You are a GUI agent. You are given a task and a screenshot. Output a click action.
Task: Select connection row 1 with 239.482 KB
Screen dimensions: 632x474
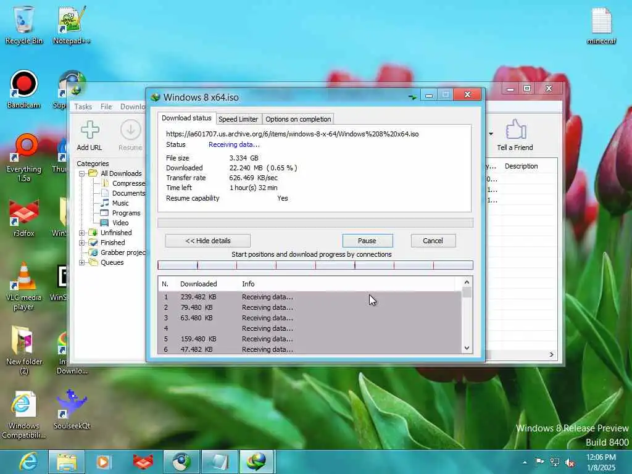[310, 297]
